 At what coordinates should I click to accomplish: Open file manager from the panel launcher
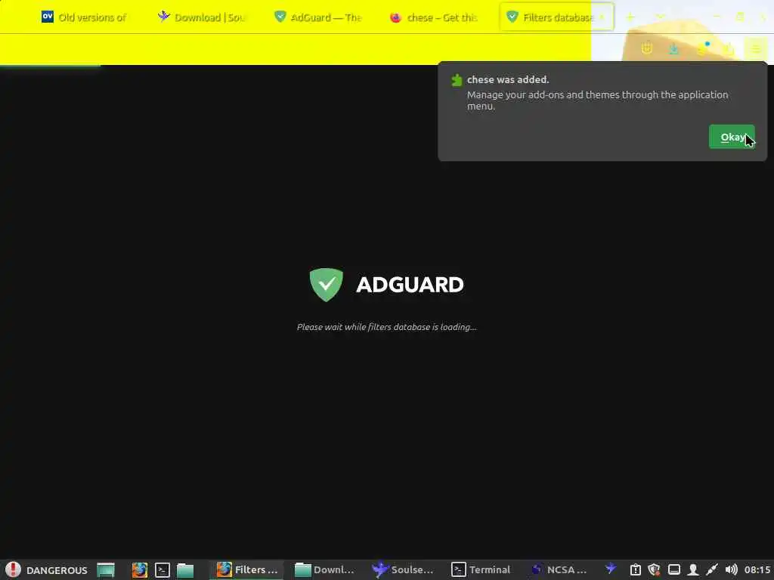(x=185, y=569)
